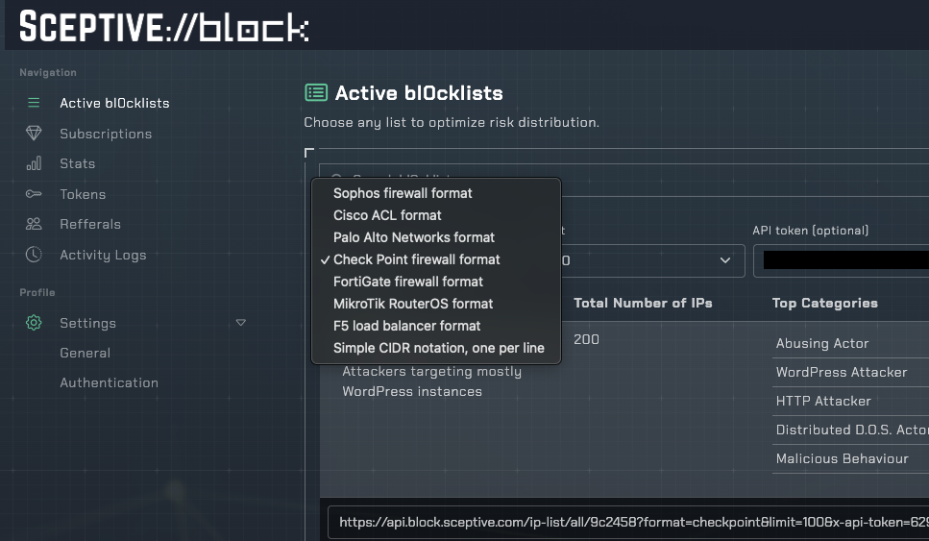The width and height of the screenshot is (929, 541).
Task: Click the Stats bar chart icon
Action: [x=34, y=163]
